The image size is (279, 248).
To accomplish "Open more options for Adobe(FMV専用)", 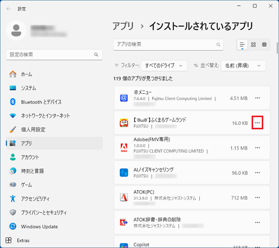I will click(258, 148).
